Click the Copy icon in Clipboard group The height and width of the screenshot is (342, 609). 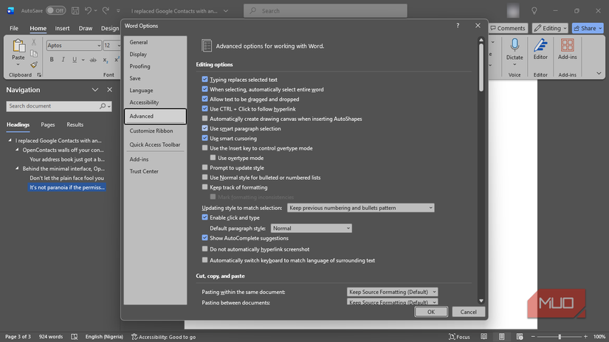click(34, 54)
